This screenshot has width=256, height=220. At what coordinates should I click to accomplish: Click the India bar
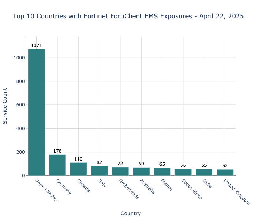pyautogui.click(x=204, y=172)
